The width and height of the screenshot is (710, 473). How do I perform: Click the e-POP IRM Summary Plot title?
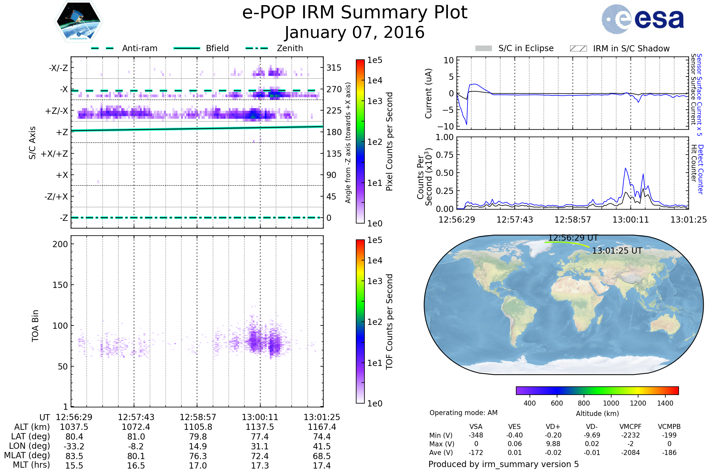pos(355,13)
